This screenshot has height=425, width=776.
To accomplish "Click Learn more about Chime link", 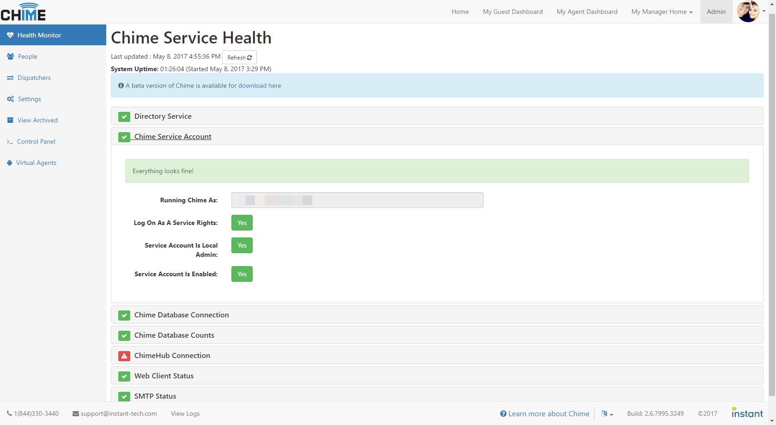I will pyautogui.click(x=545, y=413).
